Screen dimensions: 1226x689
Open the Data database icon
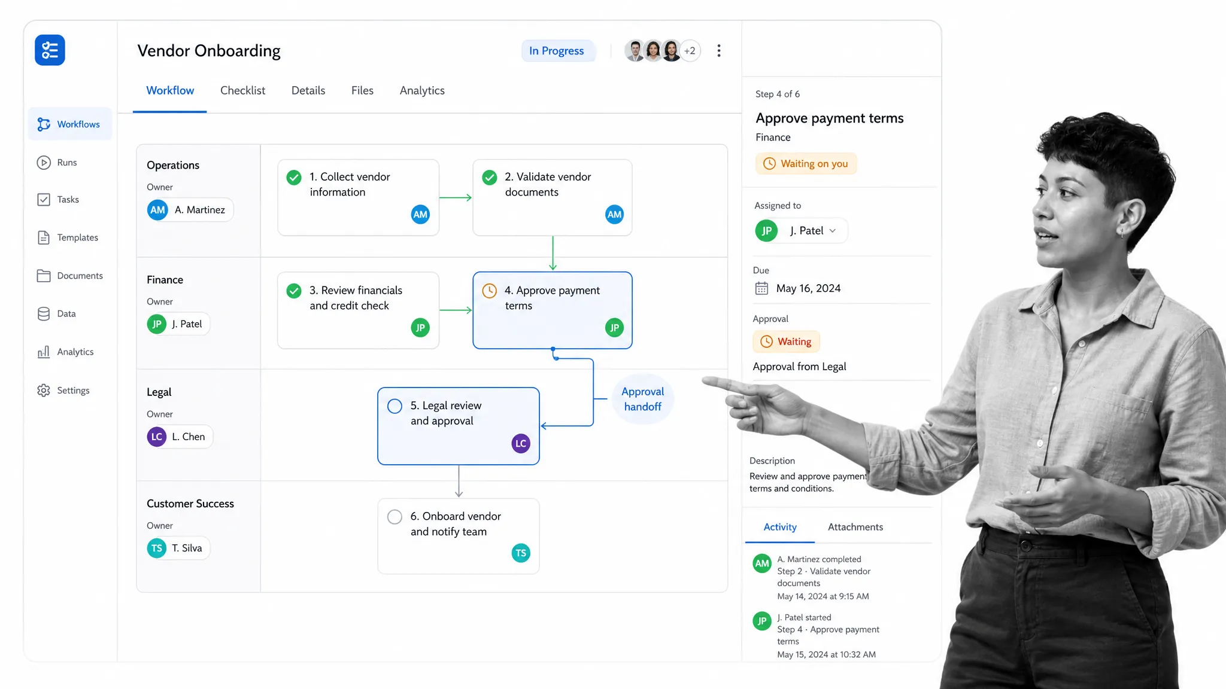[44, 314]
